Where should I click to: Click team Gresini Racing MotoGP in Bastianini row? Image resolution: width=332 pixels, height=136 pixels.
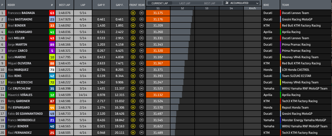pyautogui.click(x=297, y=19)
